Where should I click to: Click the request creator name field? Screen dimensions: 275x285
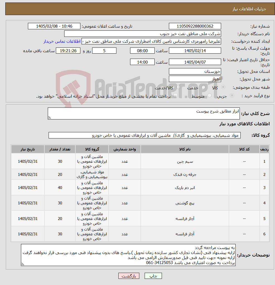click(x=151, y=41)
